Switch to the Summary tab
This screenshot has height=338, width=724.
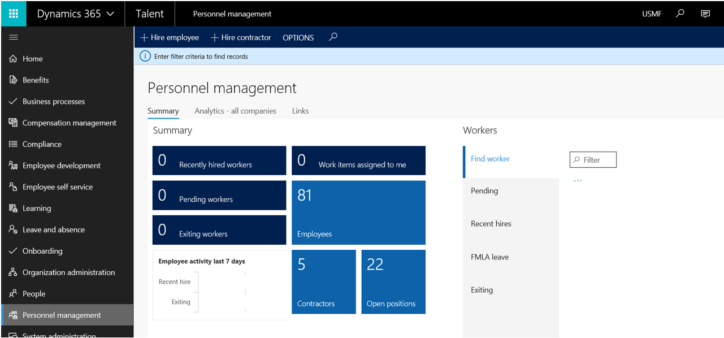163,111
